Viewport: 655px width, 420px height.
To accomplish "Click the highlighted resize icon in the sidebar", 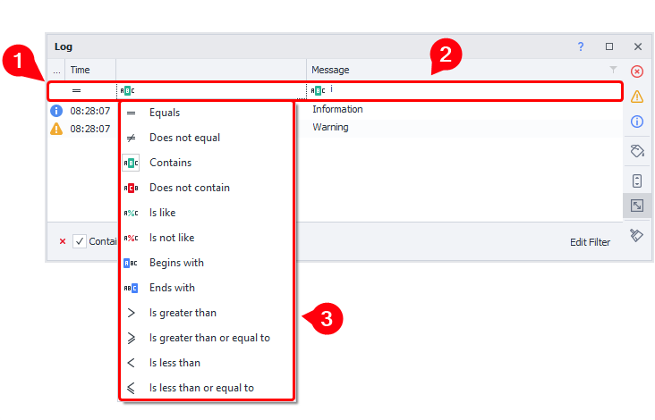I will click(x=637, y=206).
